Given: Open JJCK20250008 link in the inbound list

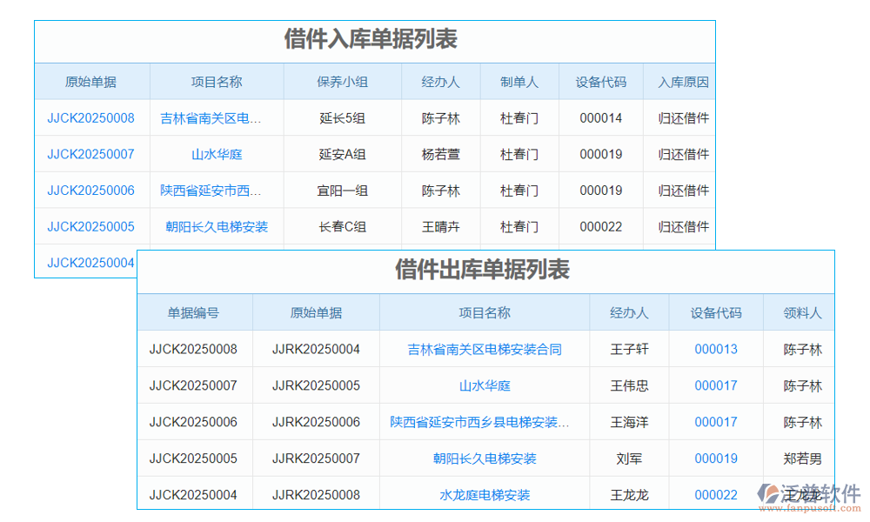Looking at the screenshot, I should tap(90, 118).
